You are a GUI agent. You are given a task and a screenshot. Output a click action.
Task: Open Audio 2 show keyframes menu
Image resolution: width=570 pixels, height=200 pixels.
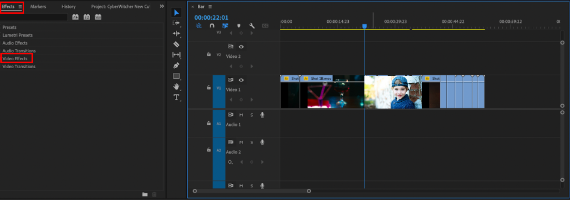pos(230,162)
